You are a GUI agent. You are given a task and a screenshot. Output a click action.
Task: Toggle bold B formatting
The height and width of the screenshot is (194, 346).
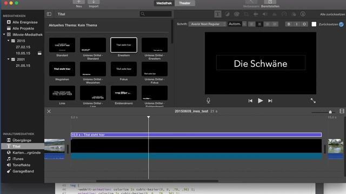pyautogui.click(x=289, y=24)
